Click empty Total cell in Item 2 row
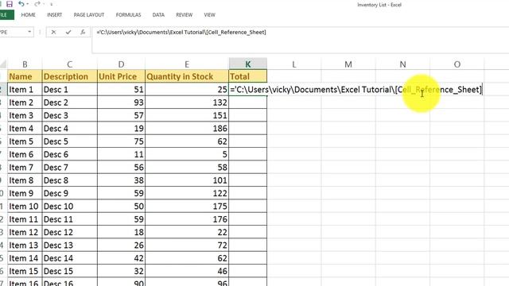 (248, 102)
